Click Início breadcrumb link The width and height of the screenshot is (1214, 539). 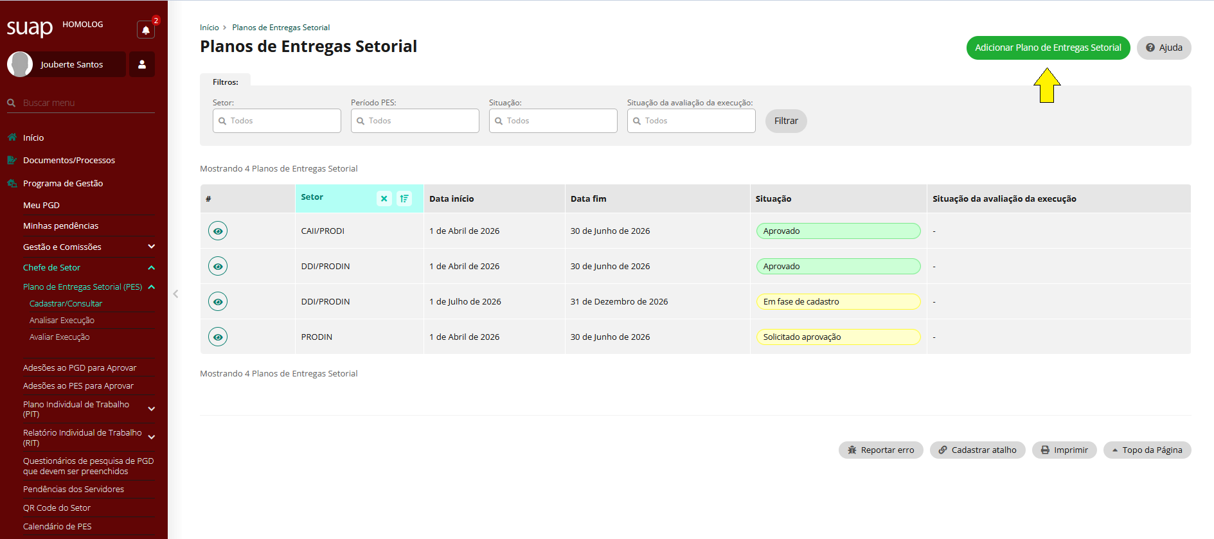coord(209,28)
